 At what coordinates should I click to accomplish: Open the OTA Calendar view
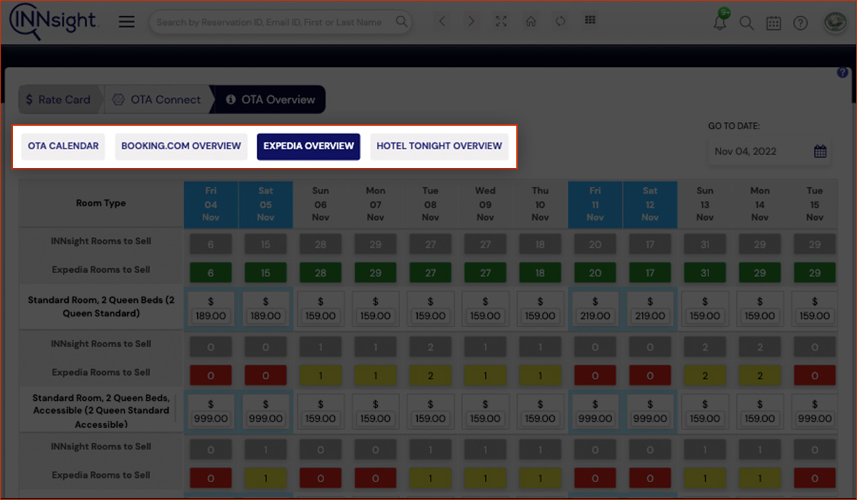[x=64, y=146]
